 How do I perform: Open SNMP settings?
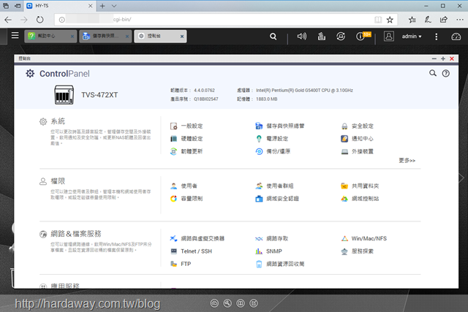tap(268, 251)
